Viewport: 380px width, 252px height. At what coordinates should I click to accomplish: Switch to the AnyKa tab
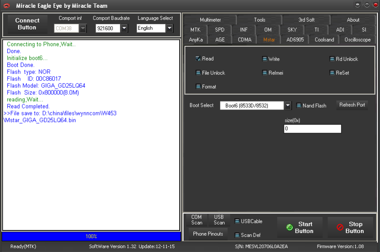[x=196, y=39]
